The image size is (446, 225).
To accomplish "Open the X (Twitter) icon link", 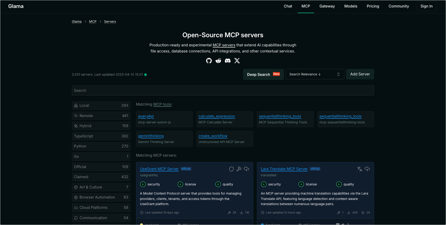I will pyautogui.click(x=237, y=61).
